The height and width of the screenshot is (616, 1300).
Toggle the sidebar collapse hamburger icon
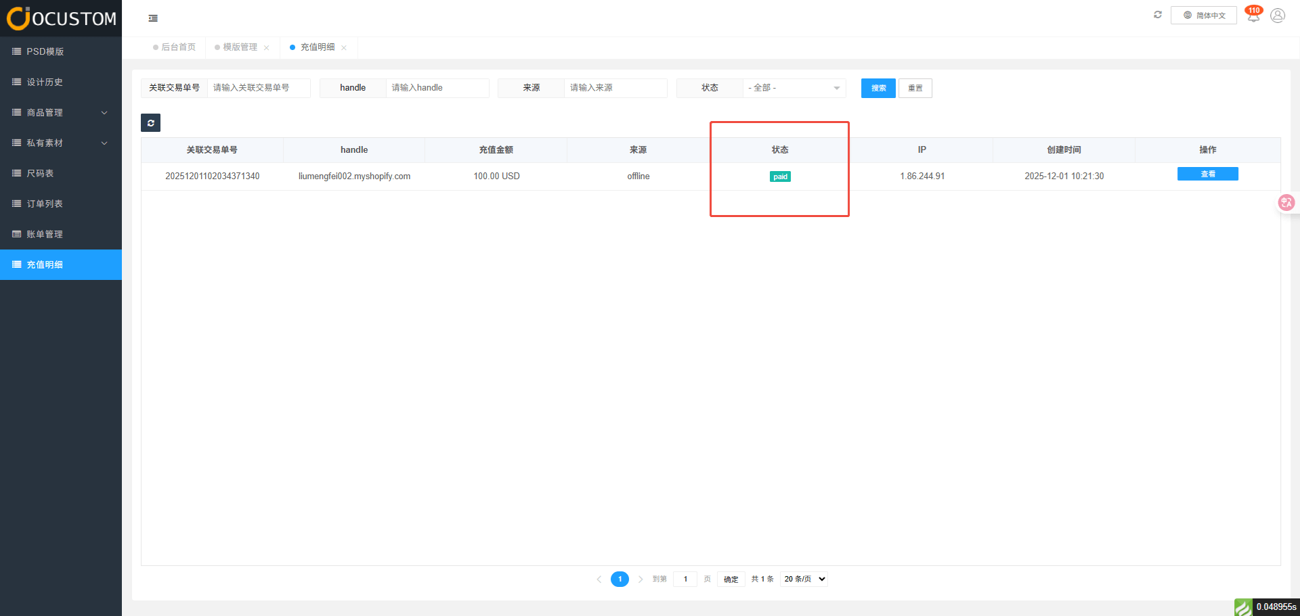point(153,18)
